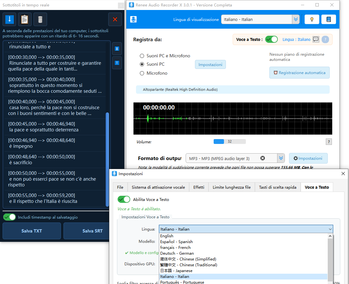
Task: Close subtitles panel with red X icon
Action: pos(115,19)
